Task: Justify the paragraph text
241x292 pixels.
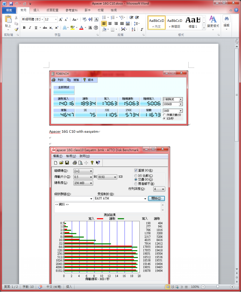Action: [x=122, y=23]
